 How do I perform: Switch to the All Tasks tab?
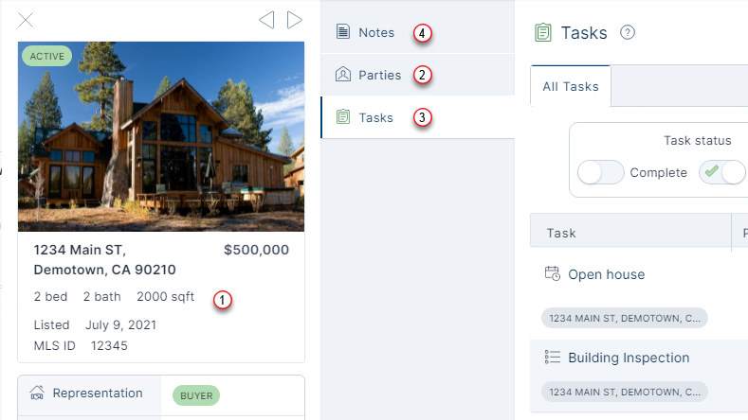click(571, 87)
